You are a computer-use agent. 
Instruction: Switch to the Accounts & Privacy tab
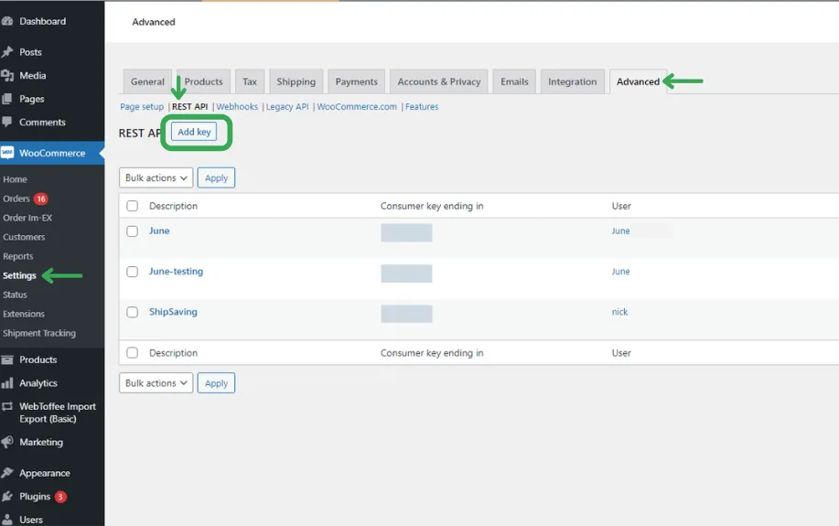(x=439, y=81)
